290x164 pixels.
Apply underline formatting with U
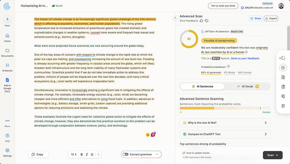coord(92,154)
